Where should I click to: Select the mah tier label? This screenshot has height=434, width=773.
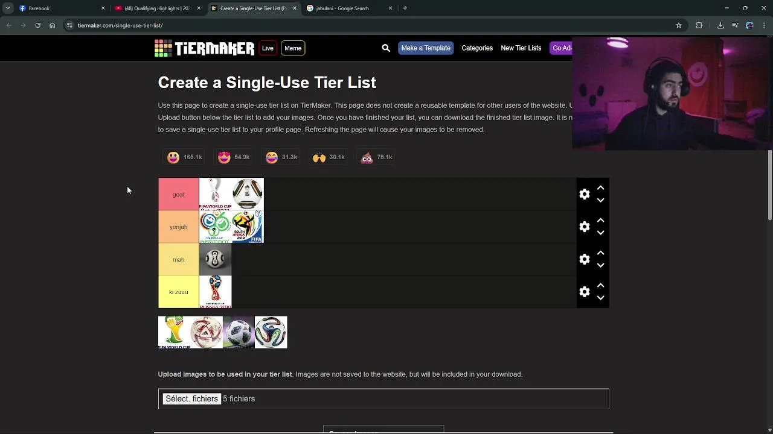click(178, 259)
